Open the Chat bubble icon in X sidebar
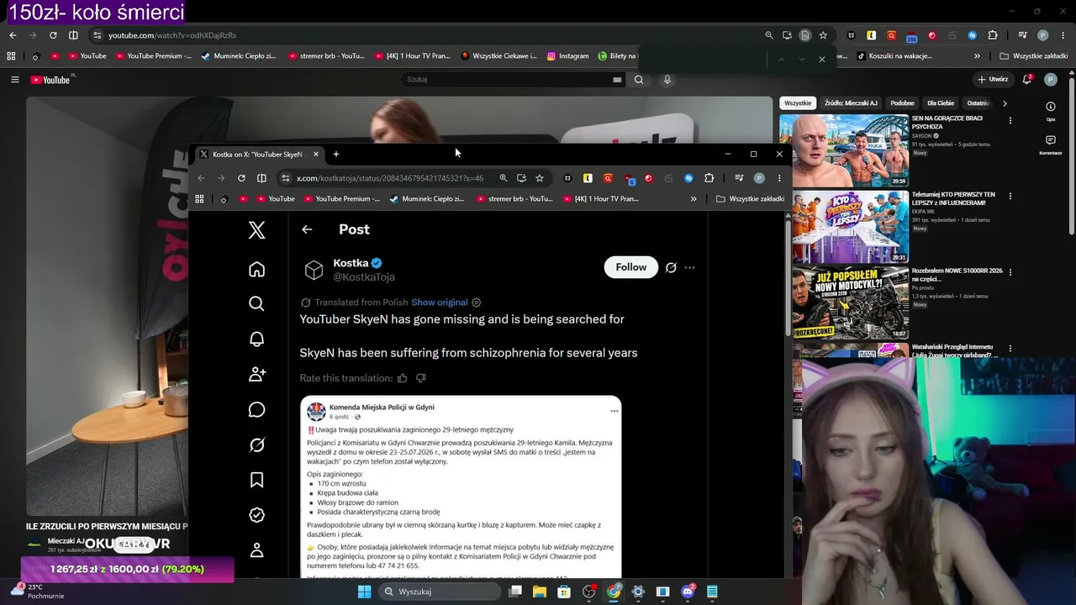The image size is (1076, 605). pos(257,409)
